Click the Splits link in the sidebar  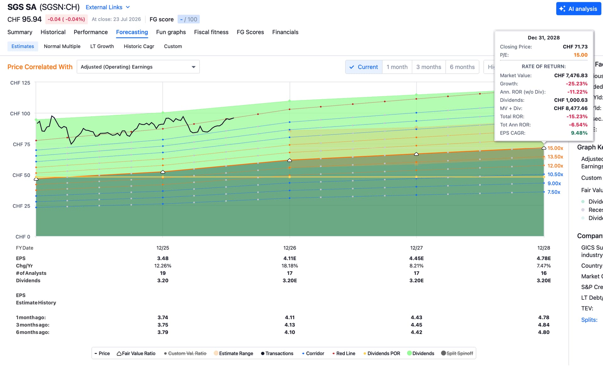pyautogui.click(x=589, y=320)
